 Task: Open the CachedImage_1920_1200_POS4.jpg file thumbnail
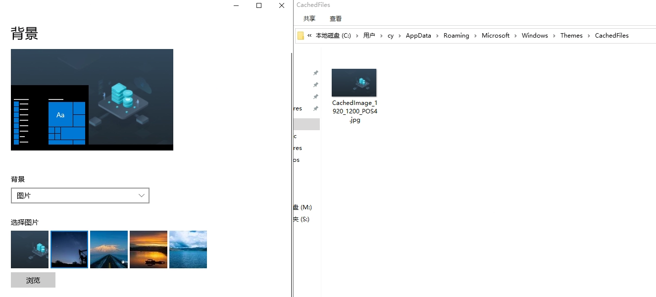click(354, 83)
